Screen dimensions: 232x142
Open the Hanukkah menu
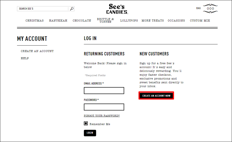click(58, 20)
